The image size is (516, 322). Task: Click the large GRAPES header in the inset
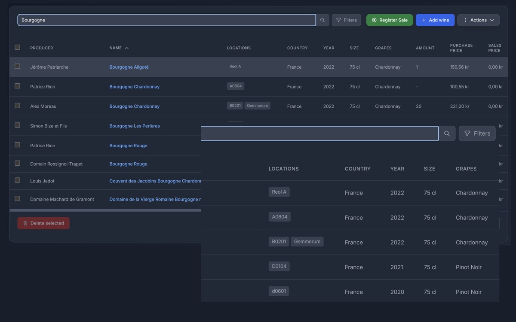pos(466,169)
